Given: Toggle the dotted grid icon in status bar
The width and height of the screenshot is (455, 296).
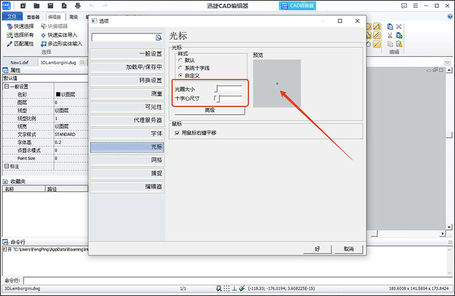Looking at the screenshot, I should point(226,288).
